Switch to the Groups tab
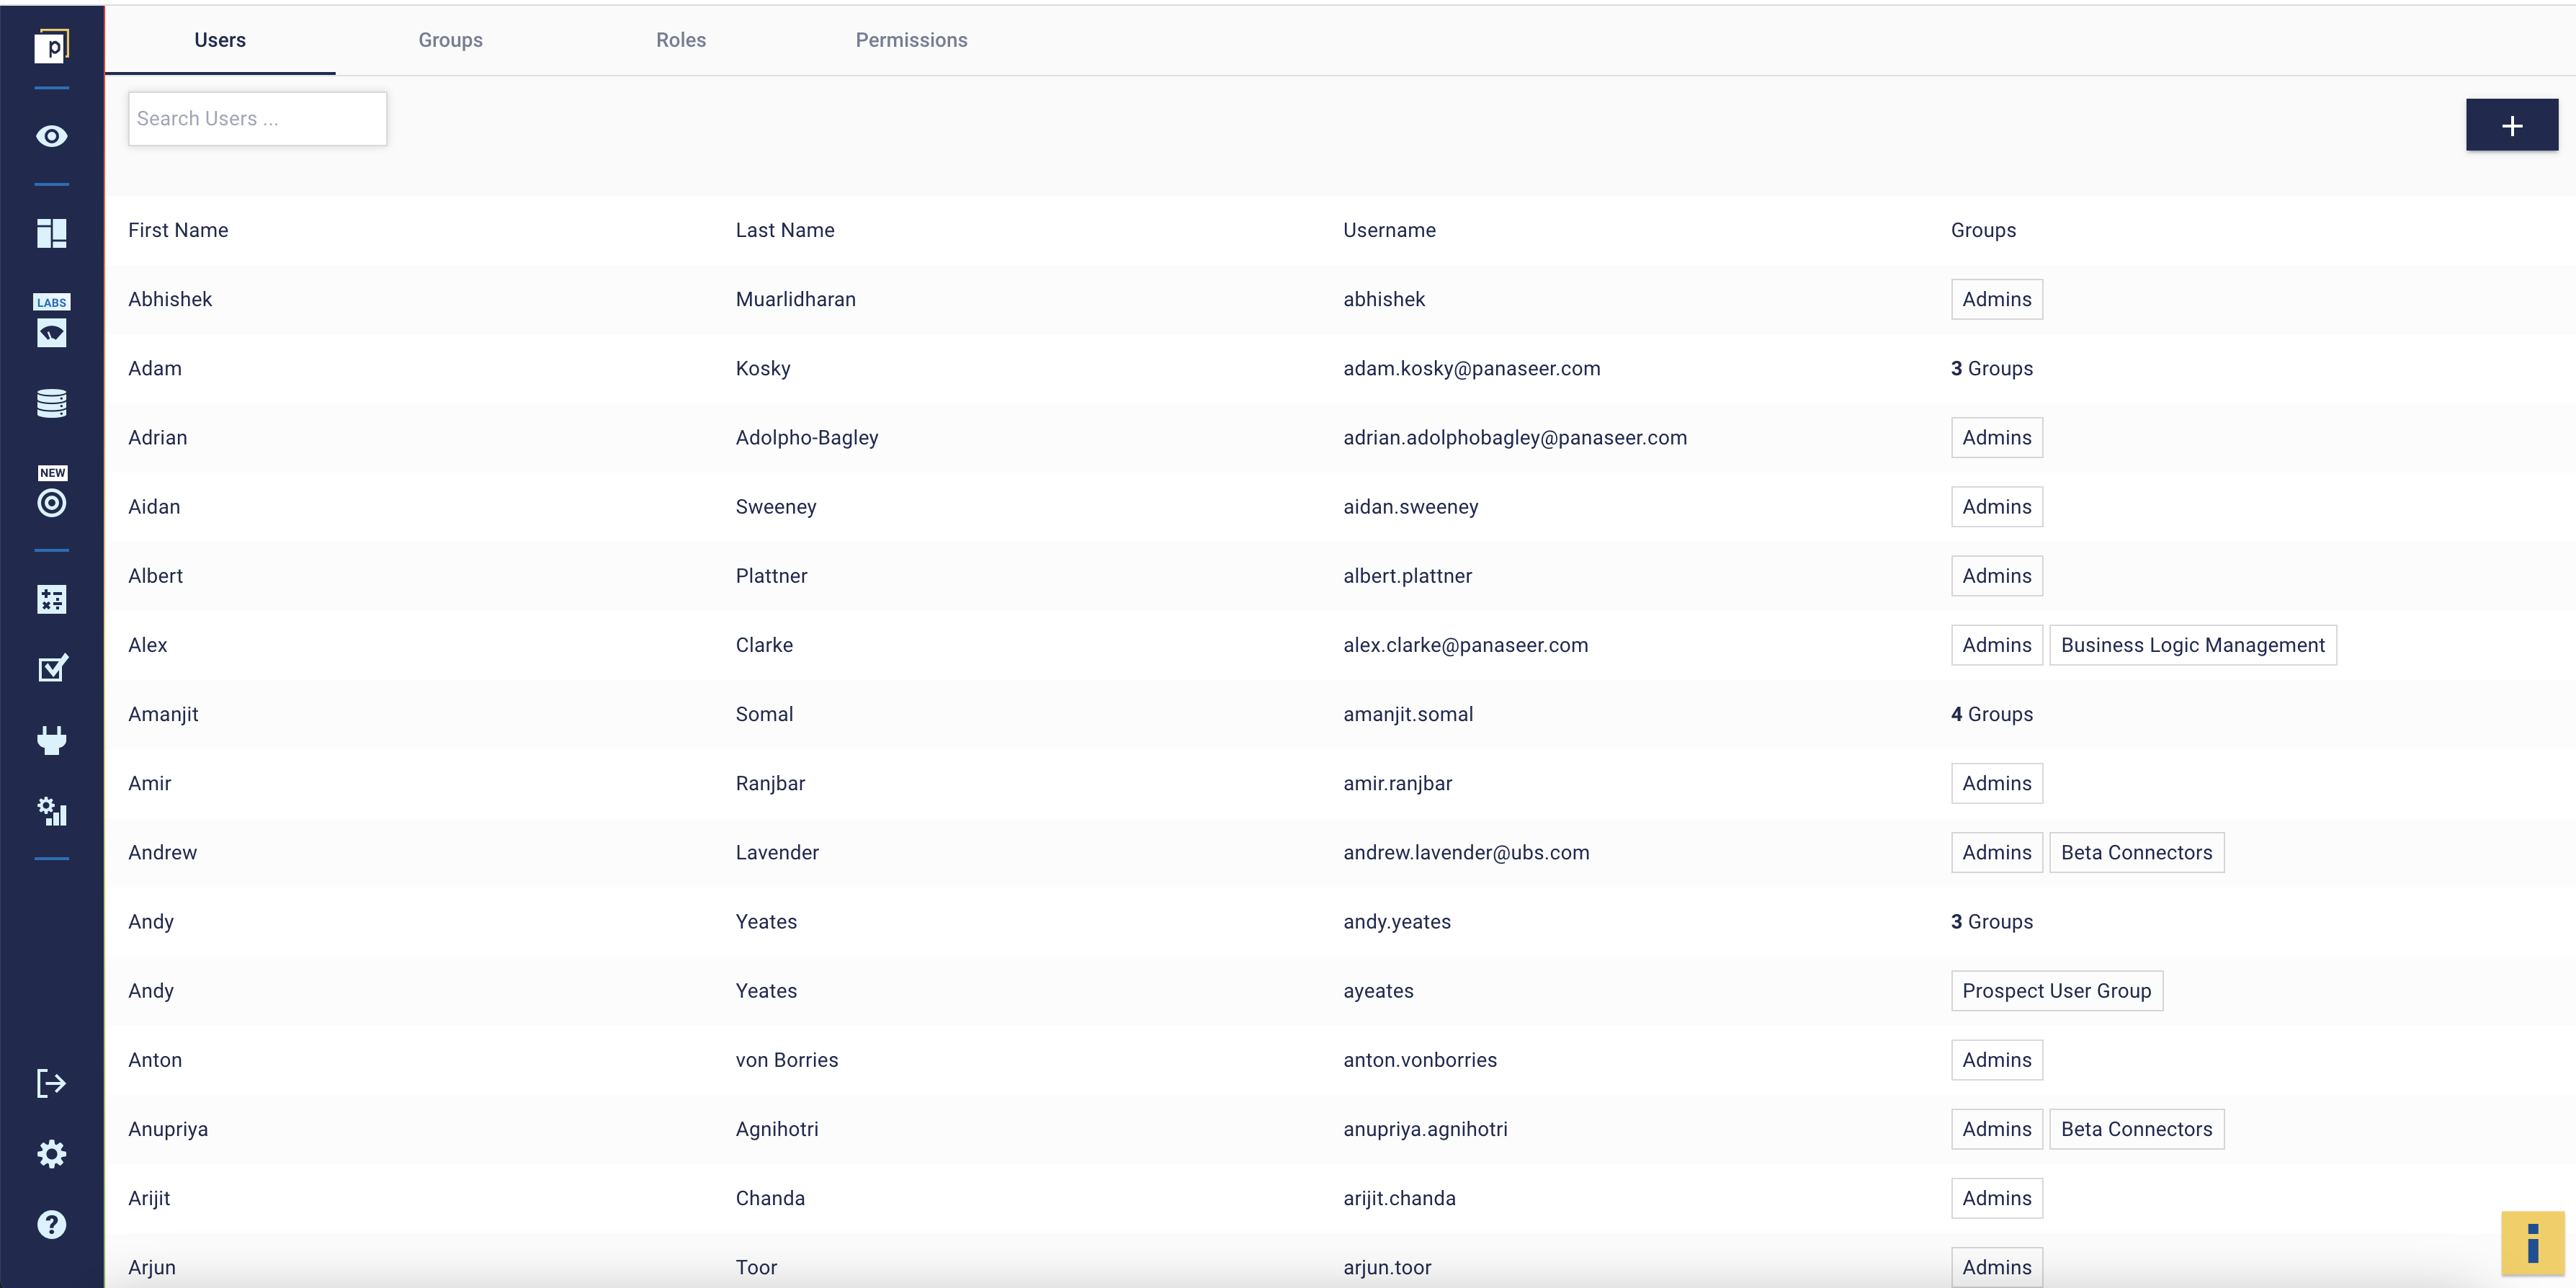Viewport: 2576px width, 1288px height. [451, 40]
